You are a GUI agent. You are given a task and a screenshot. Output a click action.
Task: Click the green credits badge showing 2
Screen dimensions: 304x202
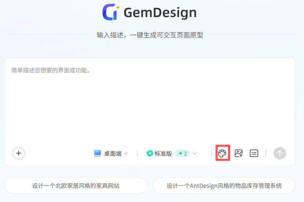183,153
